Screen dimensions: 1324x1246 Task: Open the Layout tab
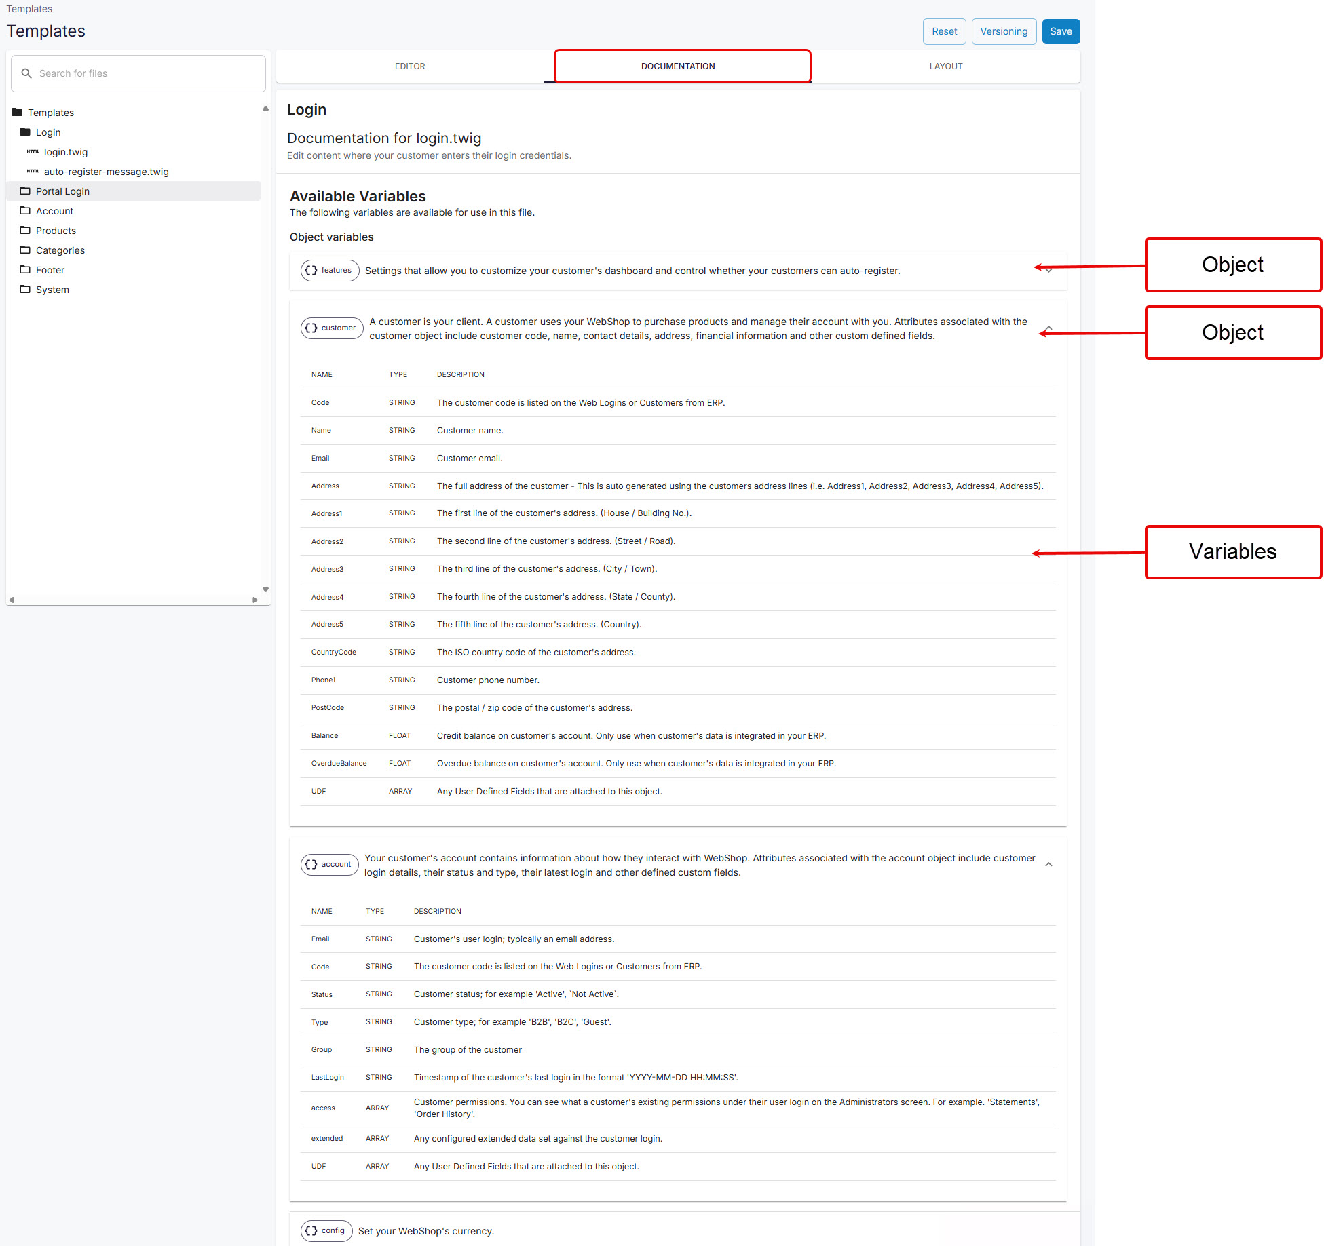pos(945,66)
